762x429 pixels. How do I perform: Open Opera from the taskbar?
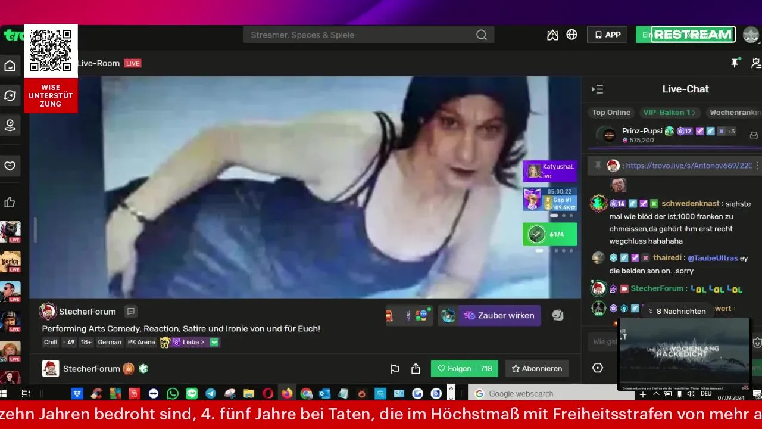pos(268,393)
